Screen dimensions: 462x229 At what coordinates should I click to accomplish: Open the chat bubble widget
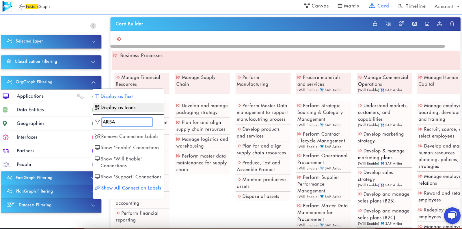coord(452,215)
